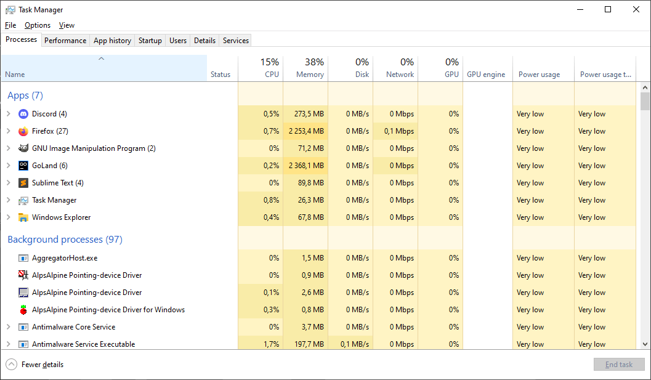
Task: Click the End task button
Action: point(618,365)
